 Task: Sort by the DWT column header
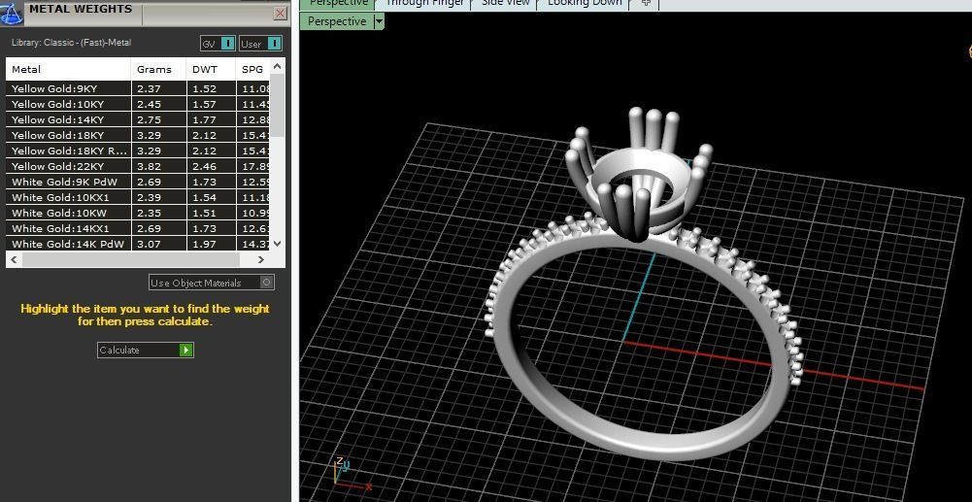click(x=212, y=69)
